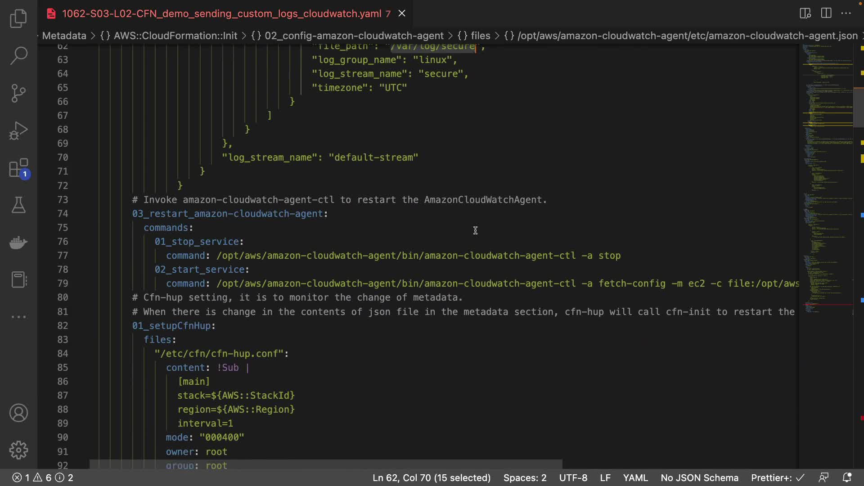The image size is (864, 486).
Task: Open the Accounts menu icon
Action: (x=18, y=413)
